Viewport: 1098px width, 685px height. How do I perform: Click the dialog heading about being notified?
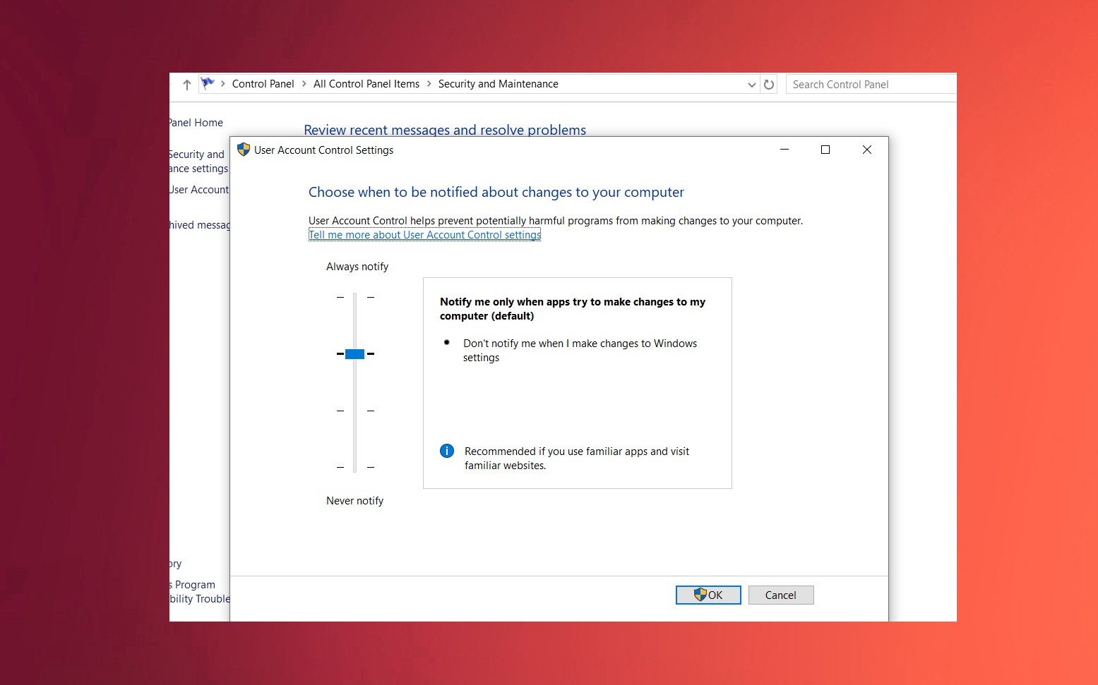496,192
